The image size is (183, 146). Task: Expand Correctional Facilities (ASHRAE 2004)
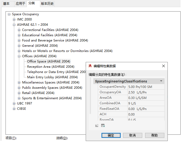click(19, 30)
